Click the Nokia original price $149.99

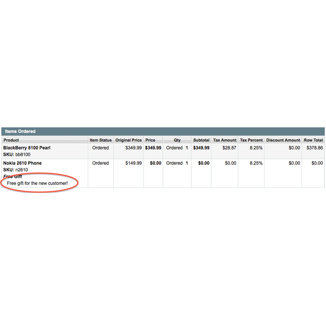(134, 163)
